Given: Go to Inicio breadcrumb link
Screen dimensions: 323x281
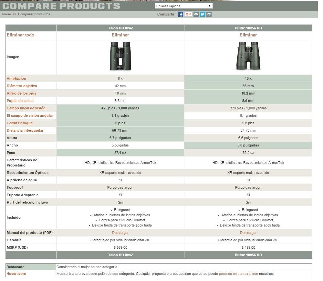Looking at the screenshot, I should click(x=6, y=14).
